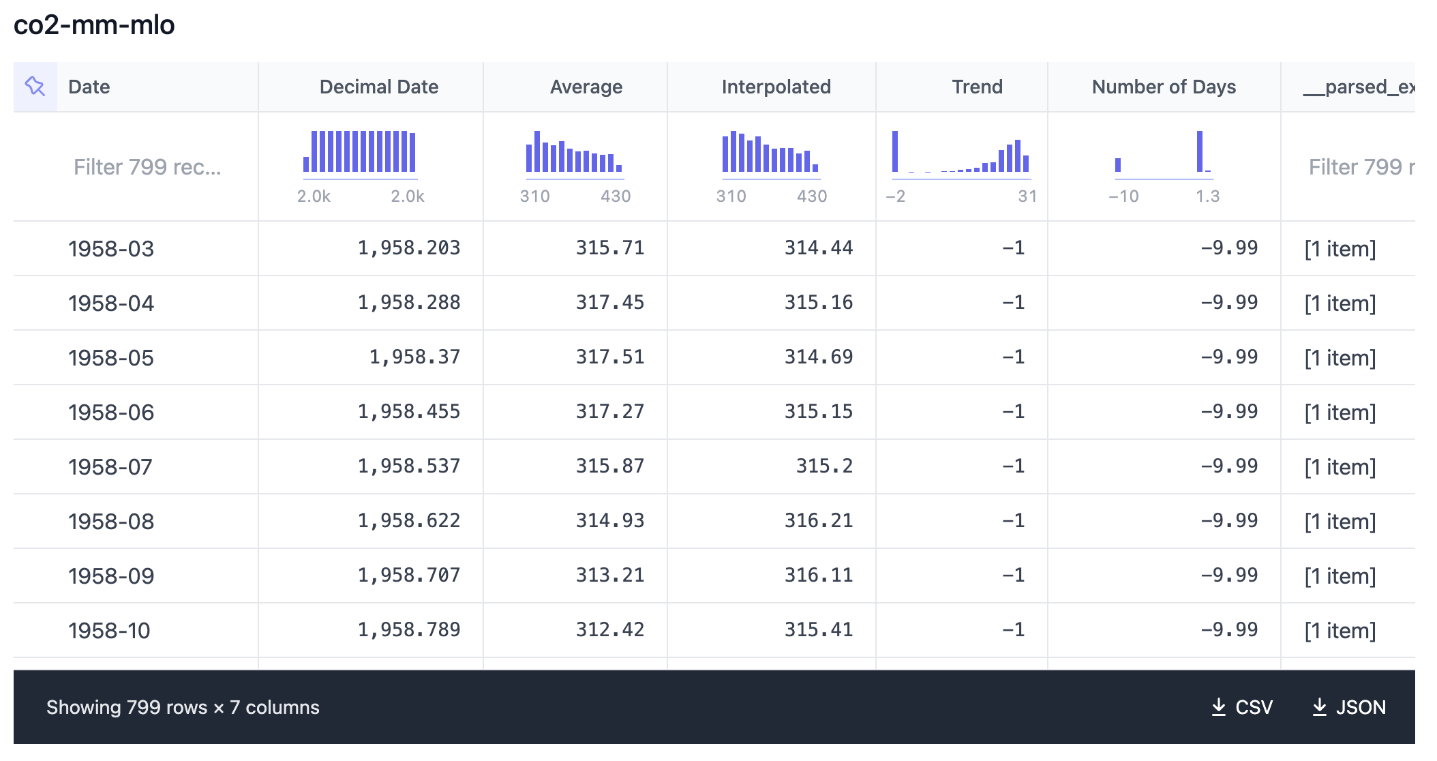Click the Decimal Date histogram range filter
1437x761 pixels.
click(x=360, y=166)
